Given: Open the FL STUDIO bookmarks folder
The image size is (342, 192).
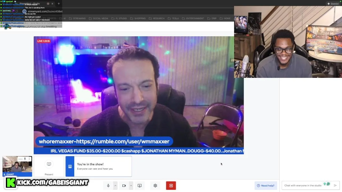Looking at the screenshot, I should [x=119, y=18].
